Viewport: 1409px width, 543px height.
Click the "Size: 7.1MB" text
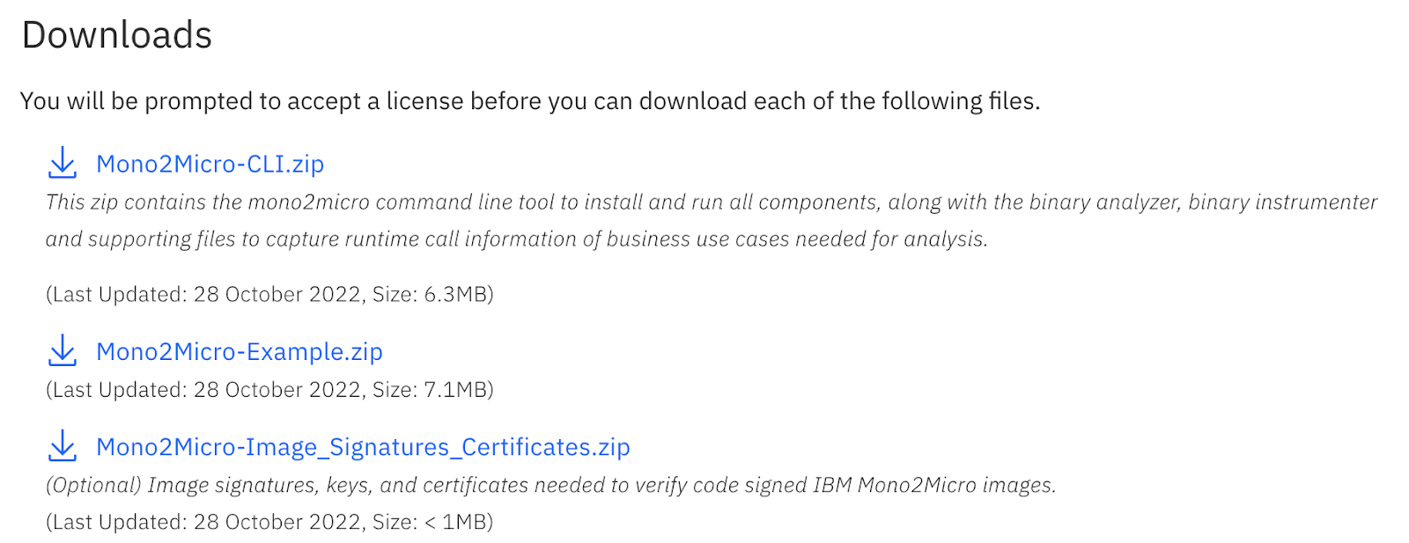tap(432, 389)
